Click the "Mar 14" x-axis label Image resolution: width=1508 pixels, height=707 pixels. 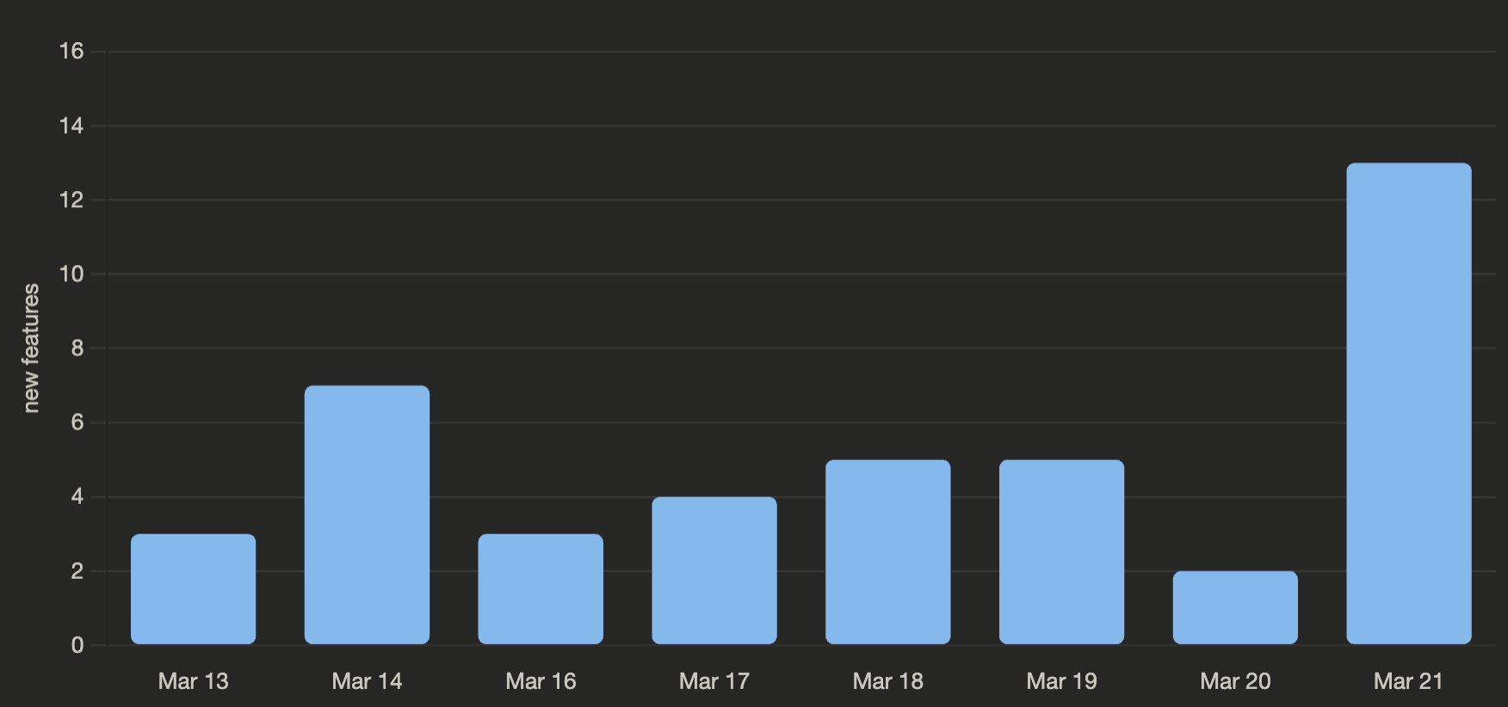point(367,681)
